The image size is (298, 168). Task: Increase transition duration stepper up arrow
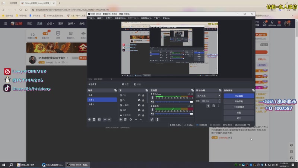point(219,100)
